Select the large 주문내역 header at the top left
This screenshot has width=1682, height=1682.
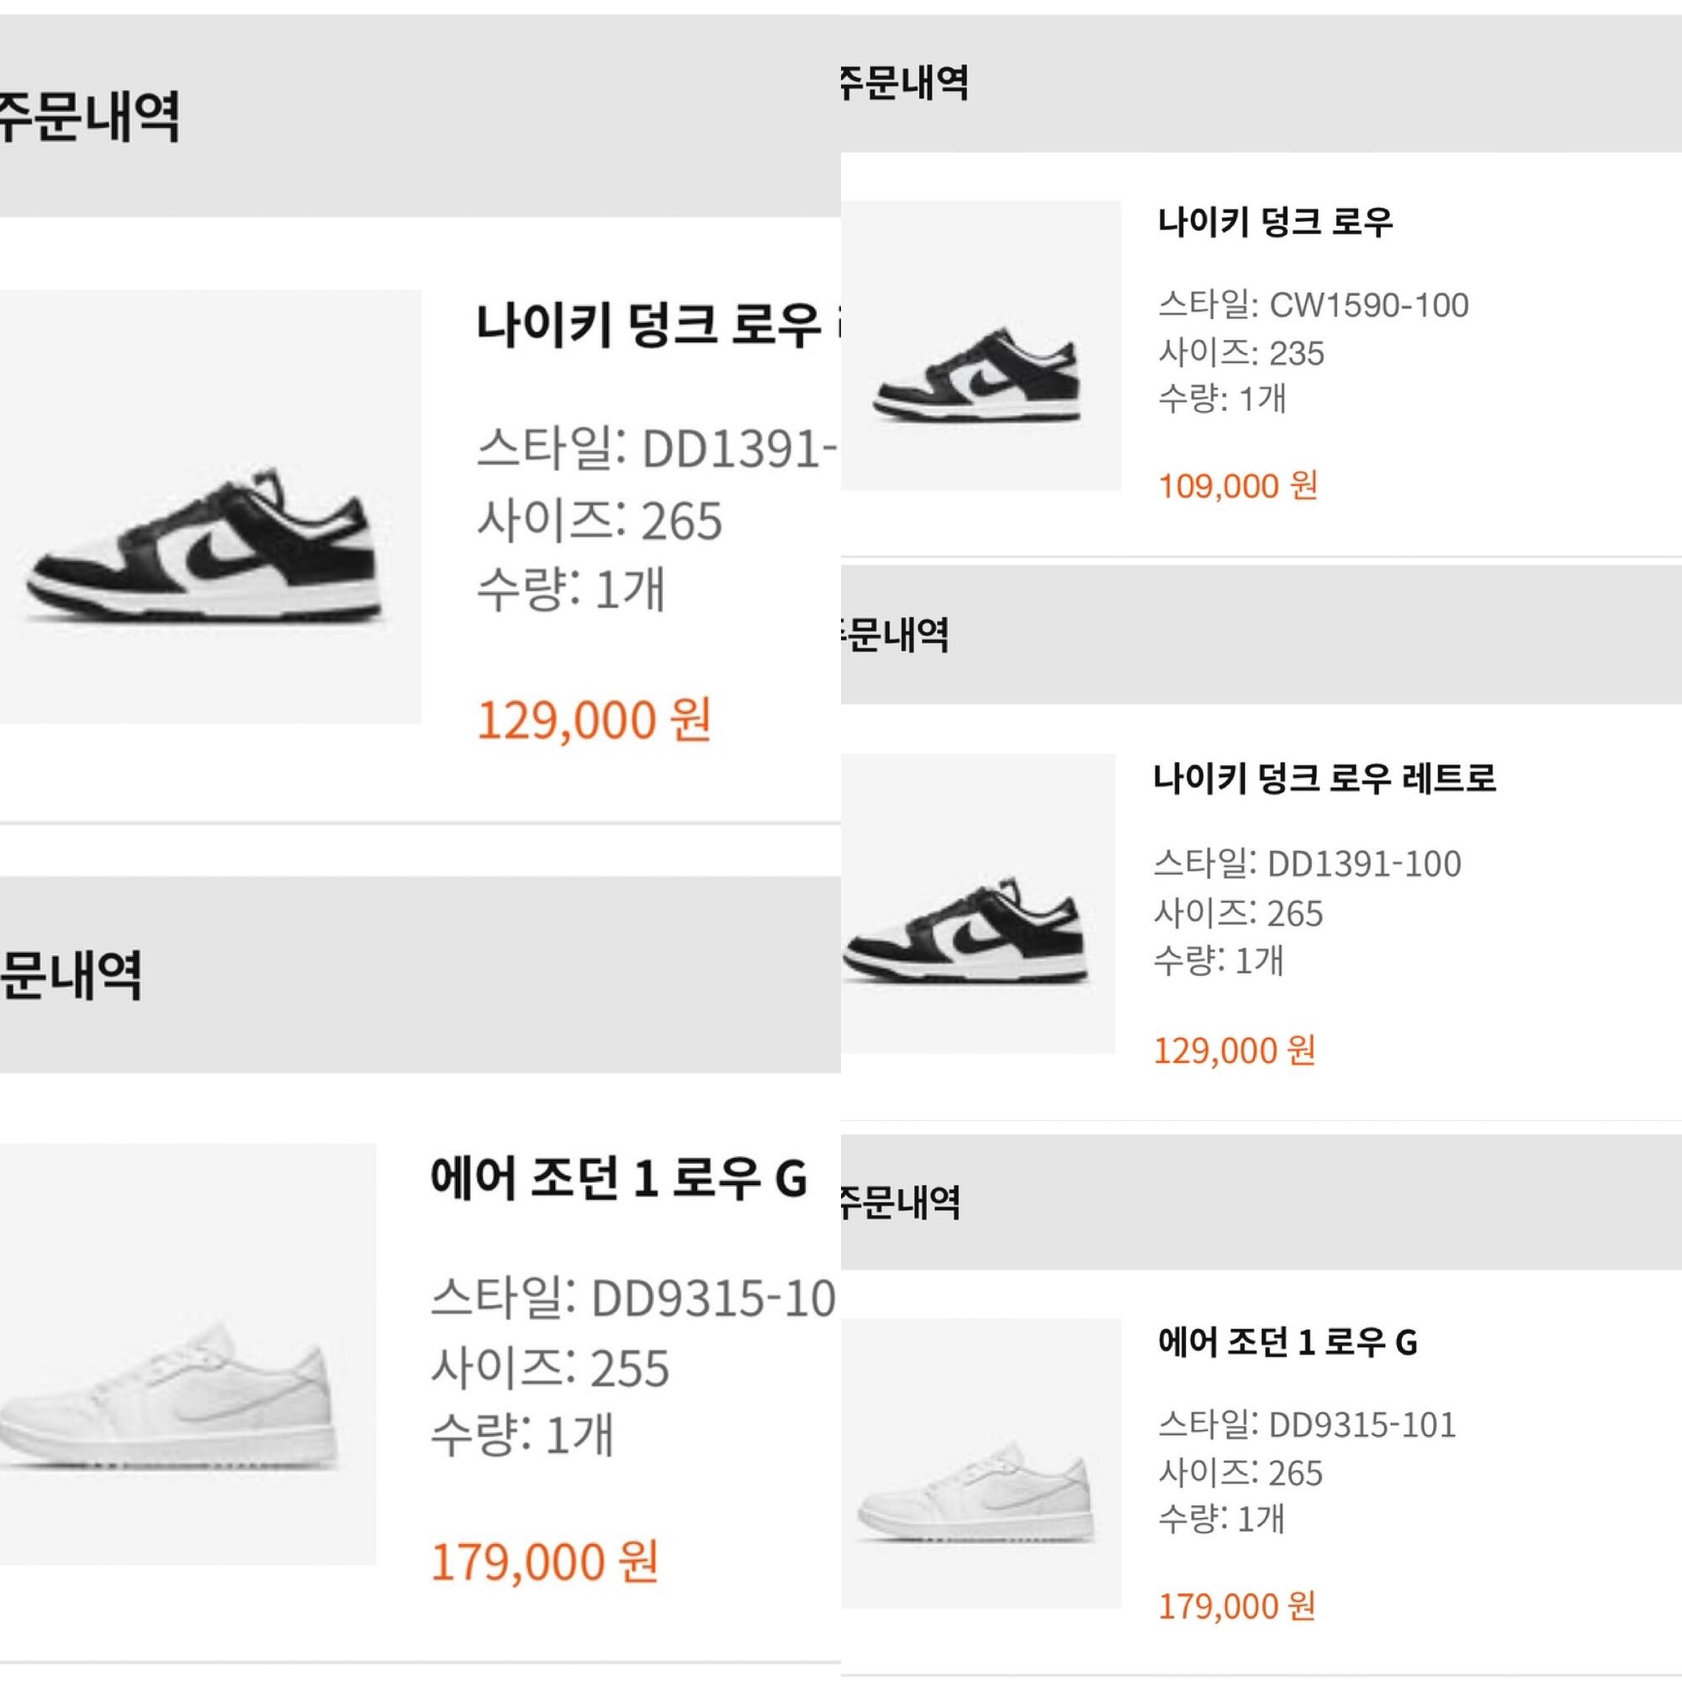(90, 116)
